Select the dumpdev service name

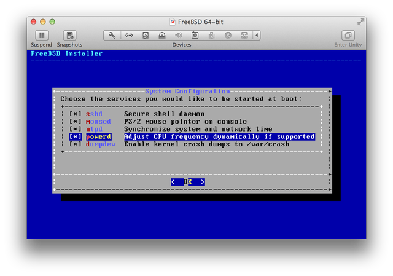click(101, 144)
